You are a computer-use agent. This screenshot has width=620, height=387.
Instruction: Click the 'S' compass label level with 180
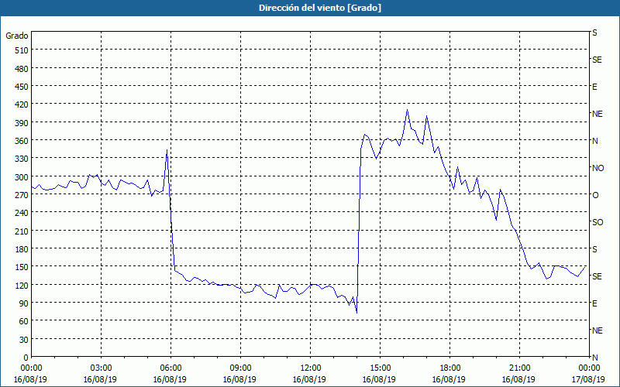pyautogui.click(x=594, y=249)
